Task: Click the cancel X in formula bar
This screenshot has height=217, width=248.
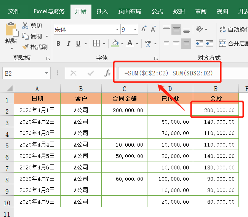Action: pyautogui.click(x=73, y=73)
